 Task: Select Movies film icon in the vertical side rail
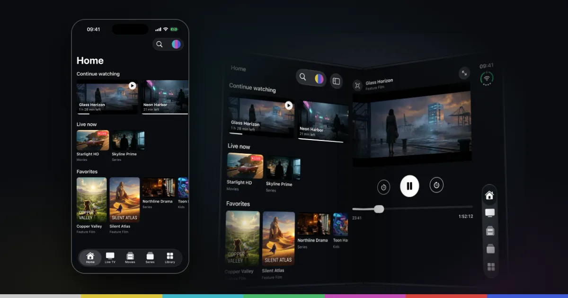490,231
